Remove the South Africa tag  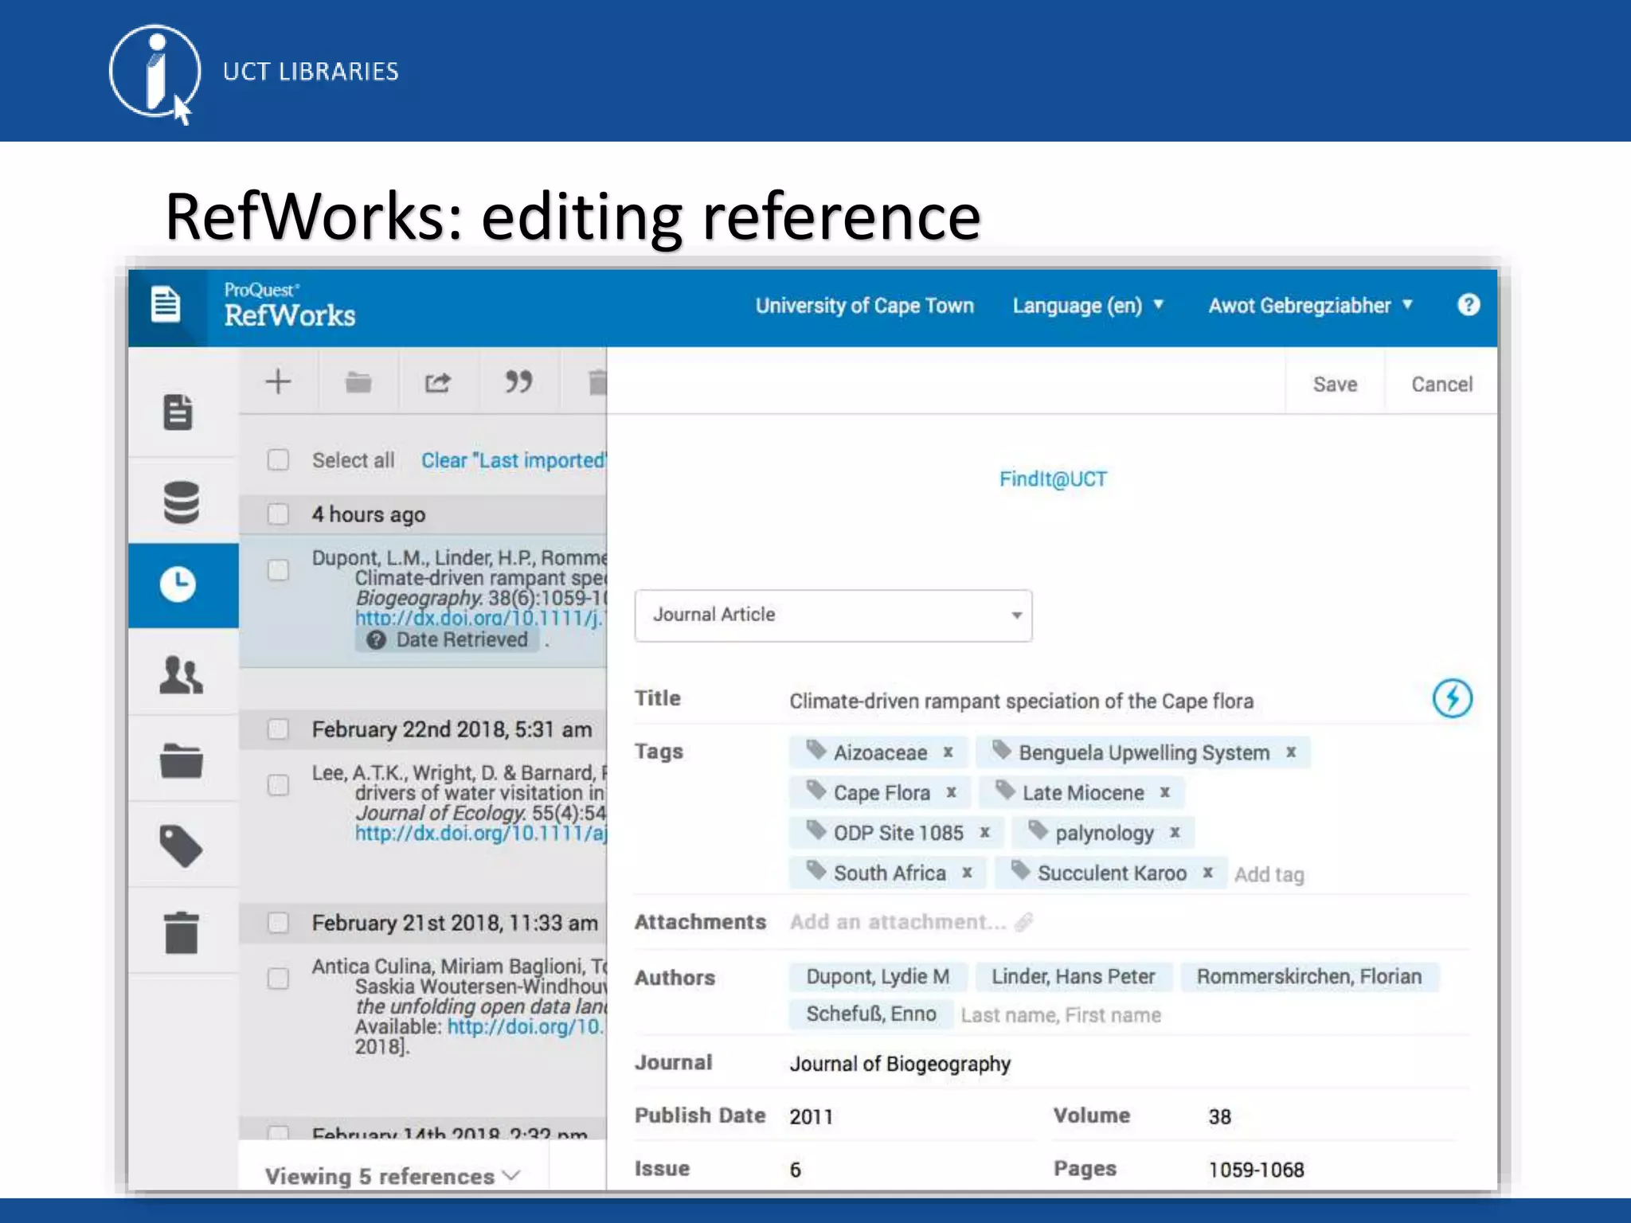(x=967, y=873)
